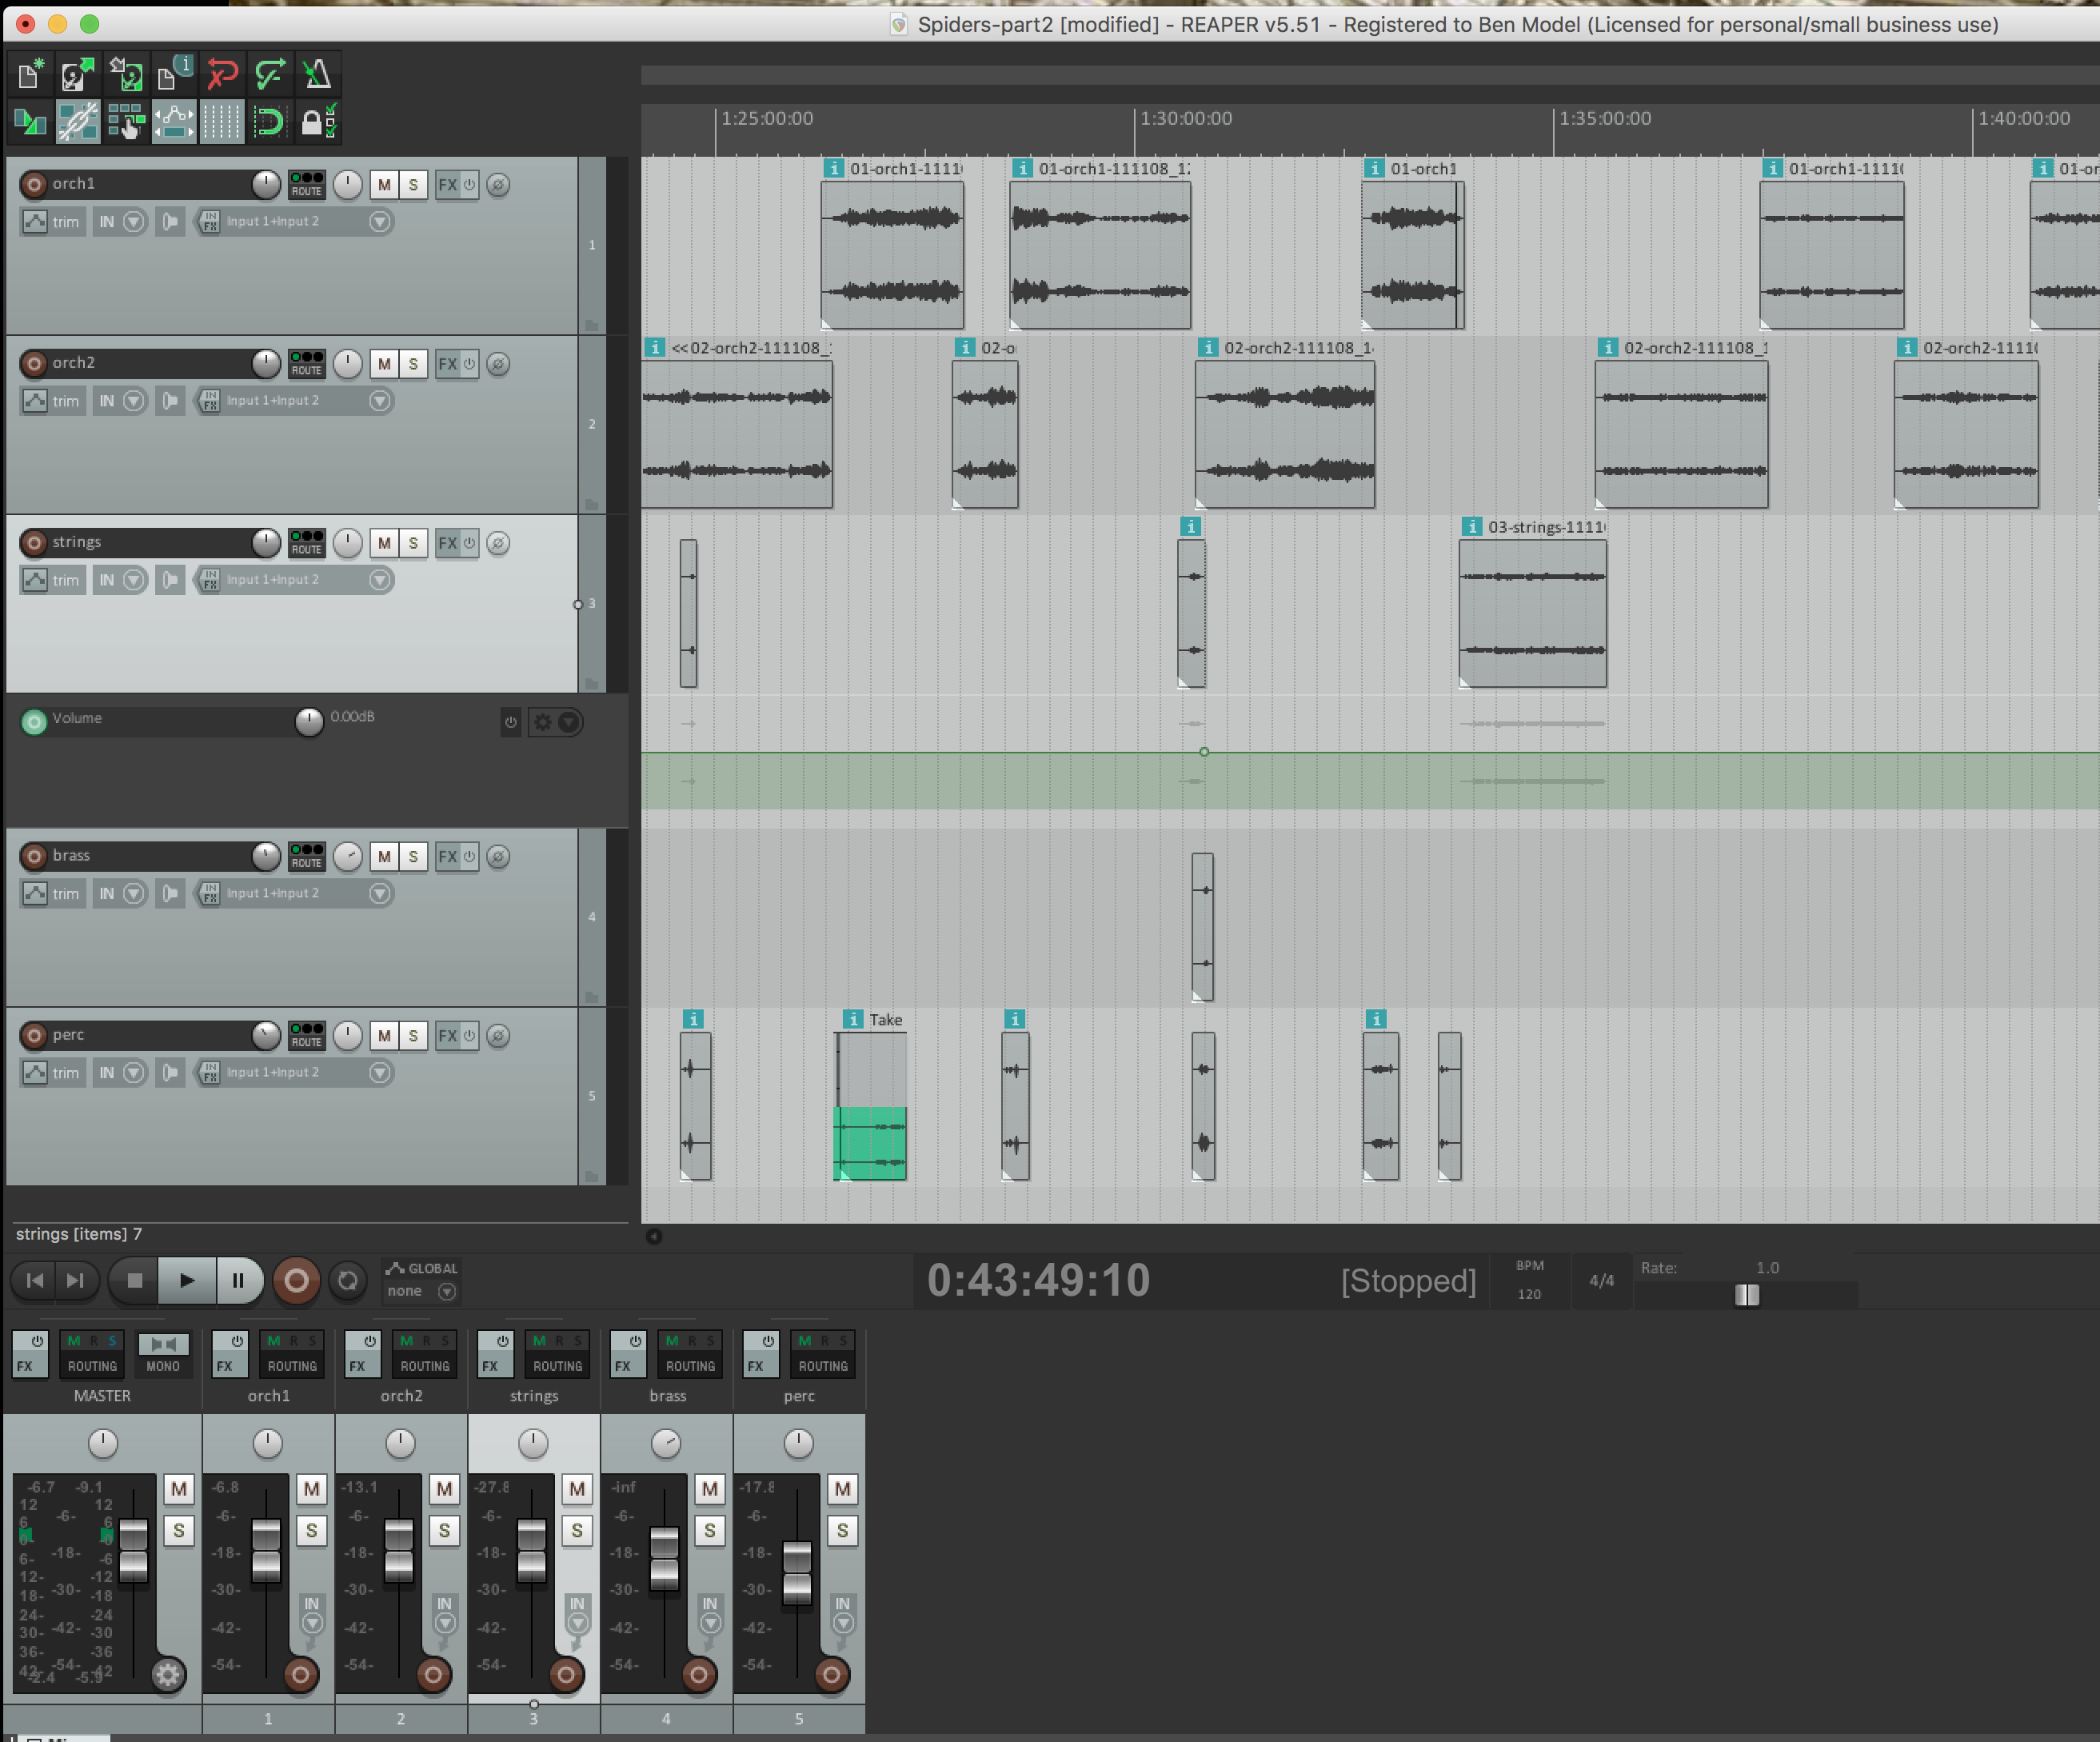Open the input selector arrow on orch2
2100x1742 pixels.
pyautogui.click(x=380, y=401)
